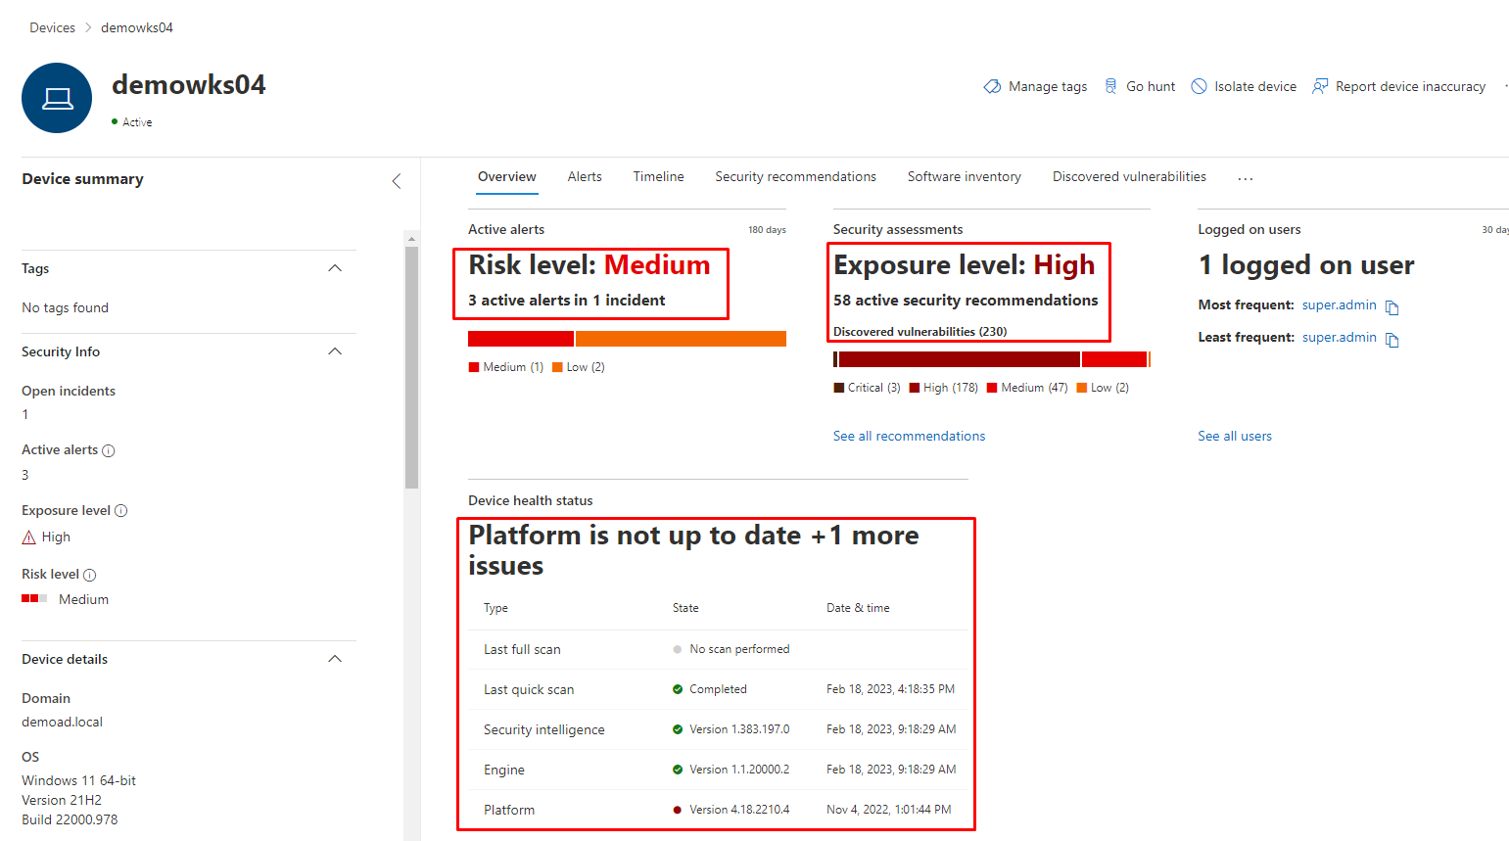Copy the most frequent user super.admin
This screenshot has width=1509, height=841.
pyautogui.click(x=1391, y=307)
